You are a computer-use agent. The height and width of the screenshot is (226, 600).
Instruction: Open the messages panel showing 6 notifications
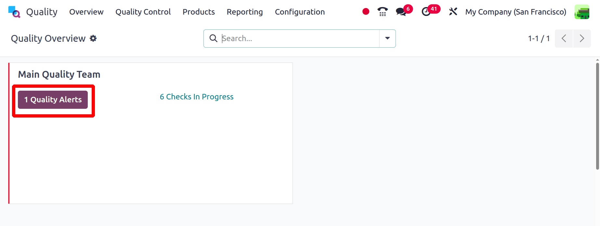pyautogui.click(x=400, y=12)
